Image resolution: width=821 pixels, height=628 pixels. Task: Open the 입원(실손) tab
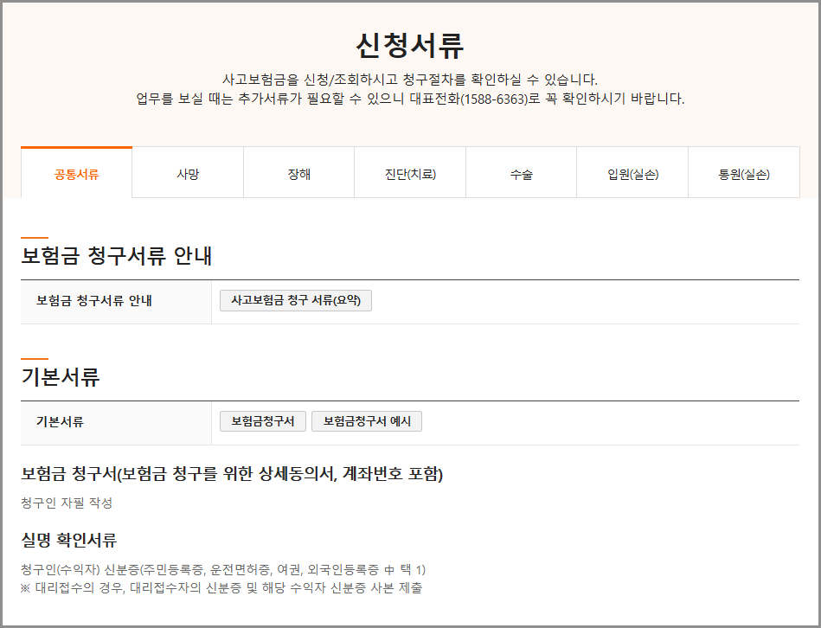pos(632,172)
